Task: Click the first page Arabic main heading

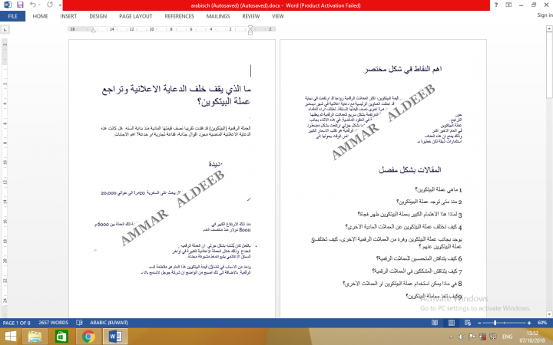Action: (177, 95)
